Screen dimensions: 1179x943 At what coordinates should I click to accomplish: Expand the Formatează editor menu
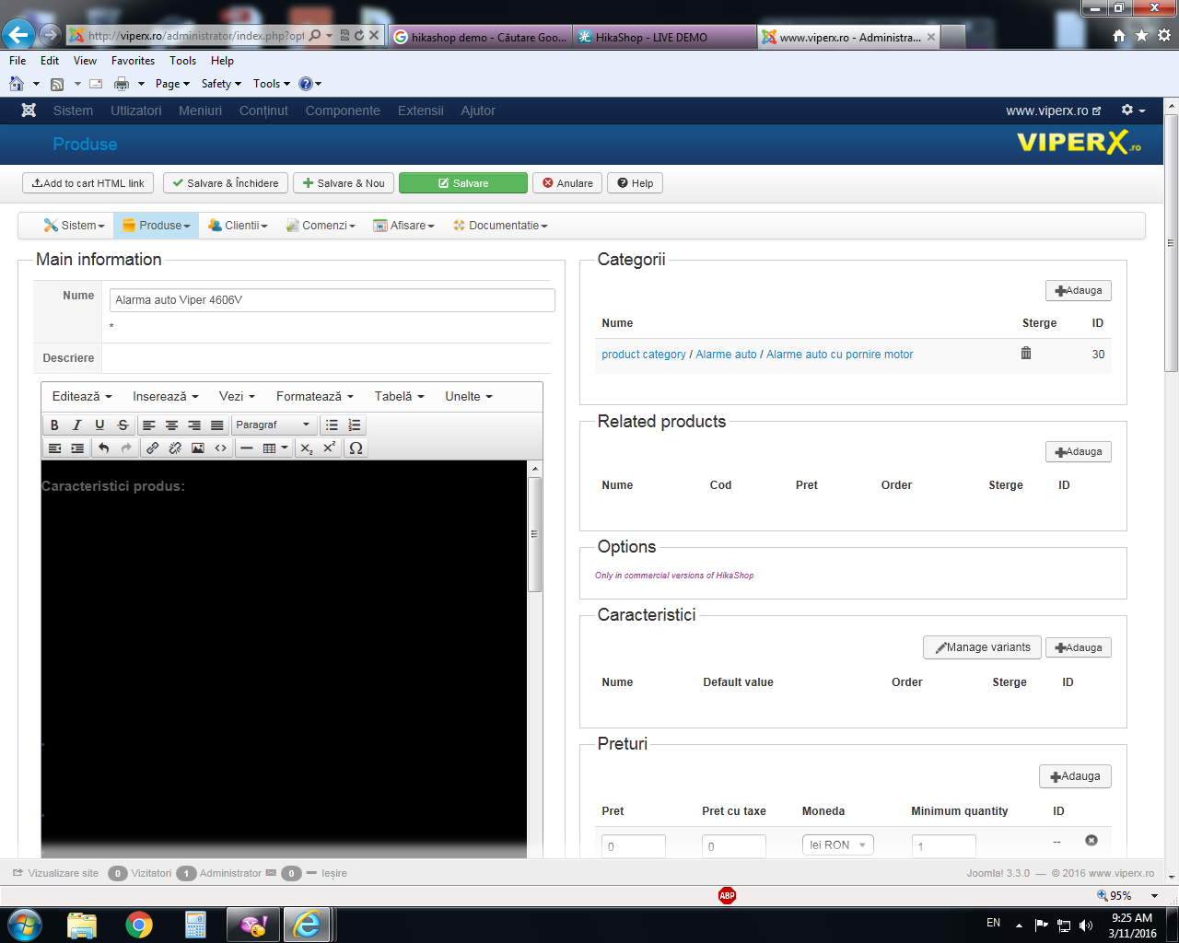click(315, 397)
